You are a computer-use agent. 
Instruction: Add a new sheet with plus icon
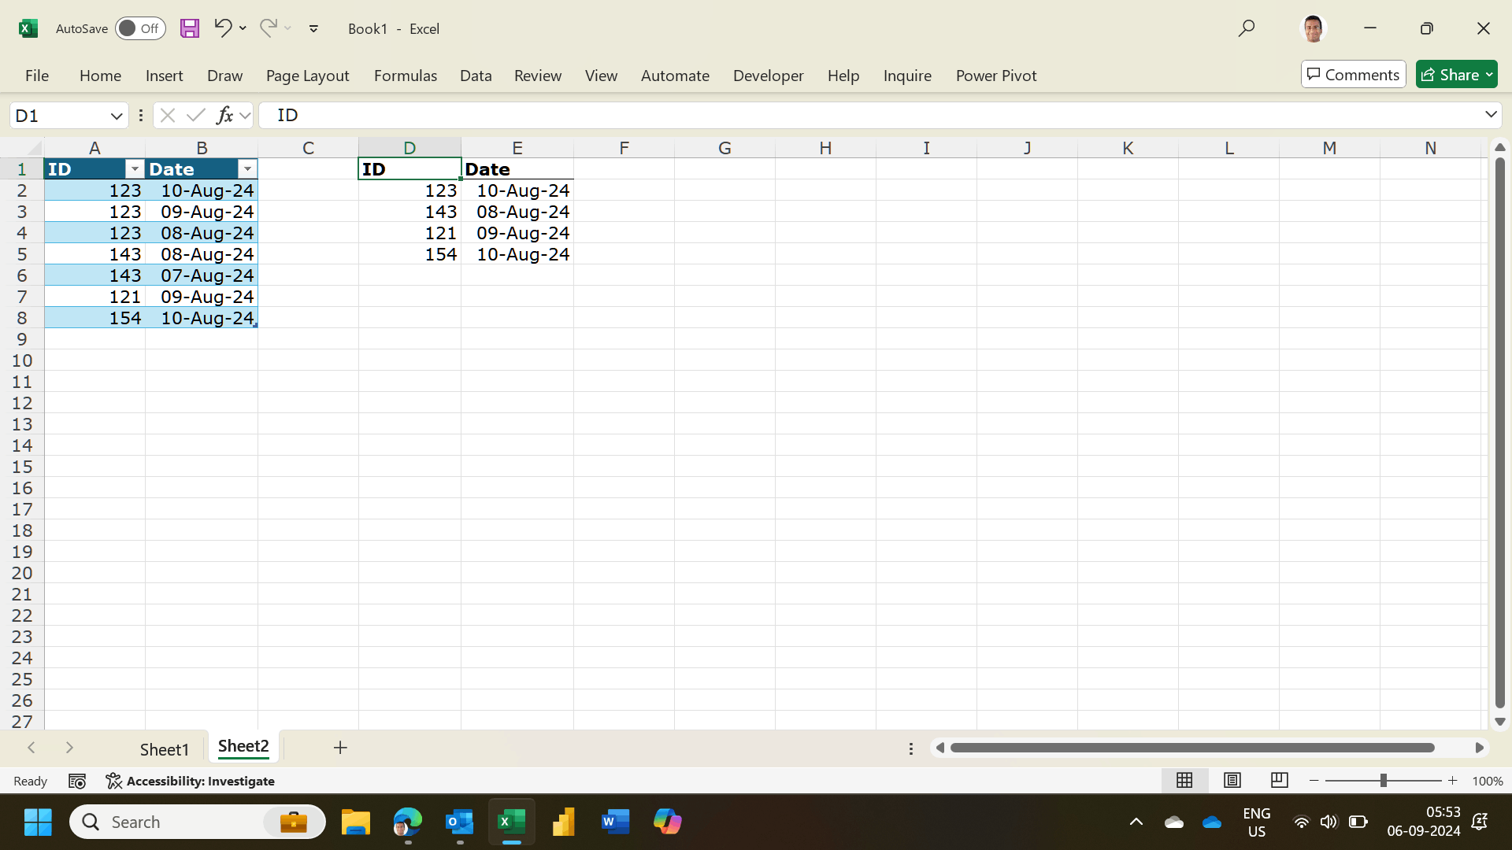(x=340, y=748)
